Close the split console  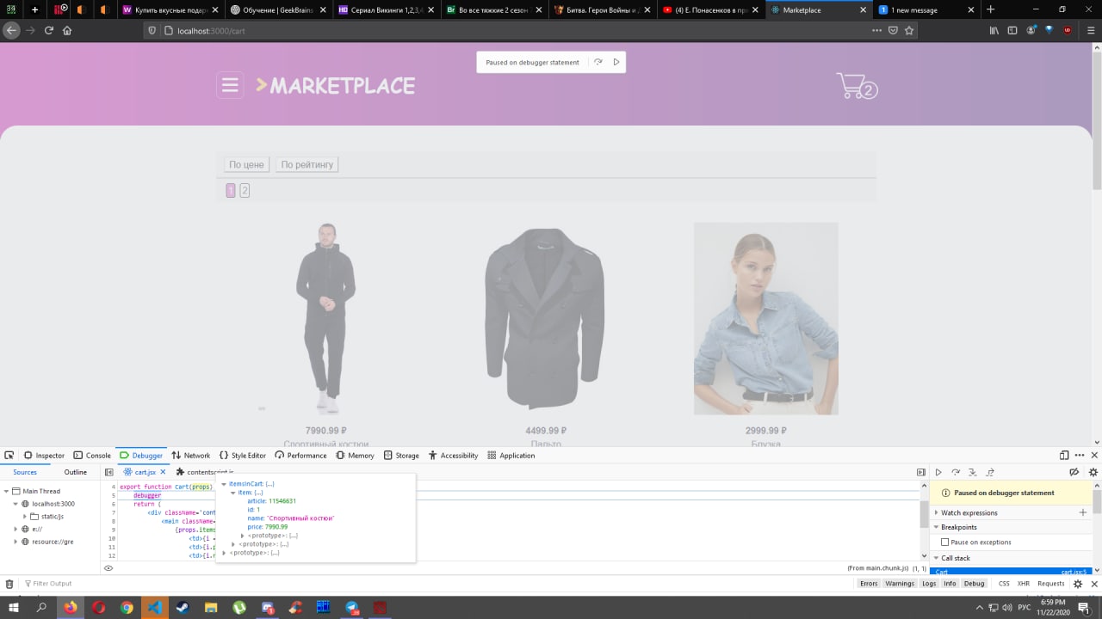pyautogui.click(x=1094, y=584)
